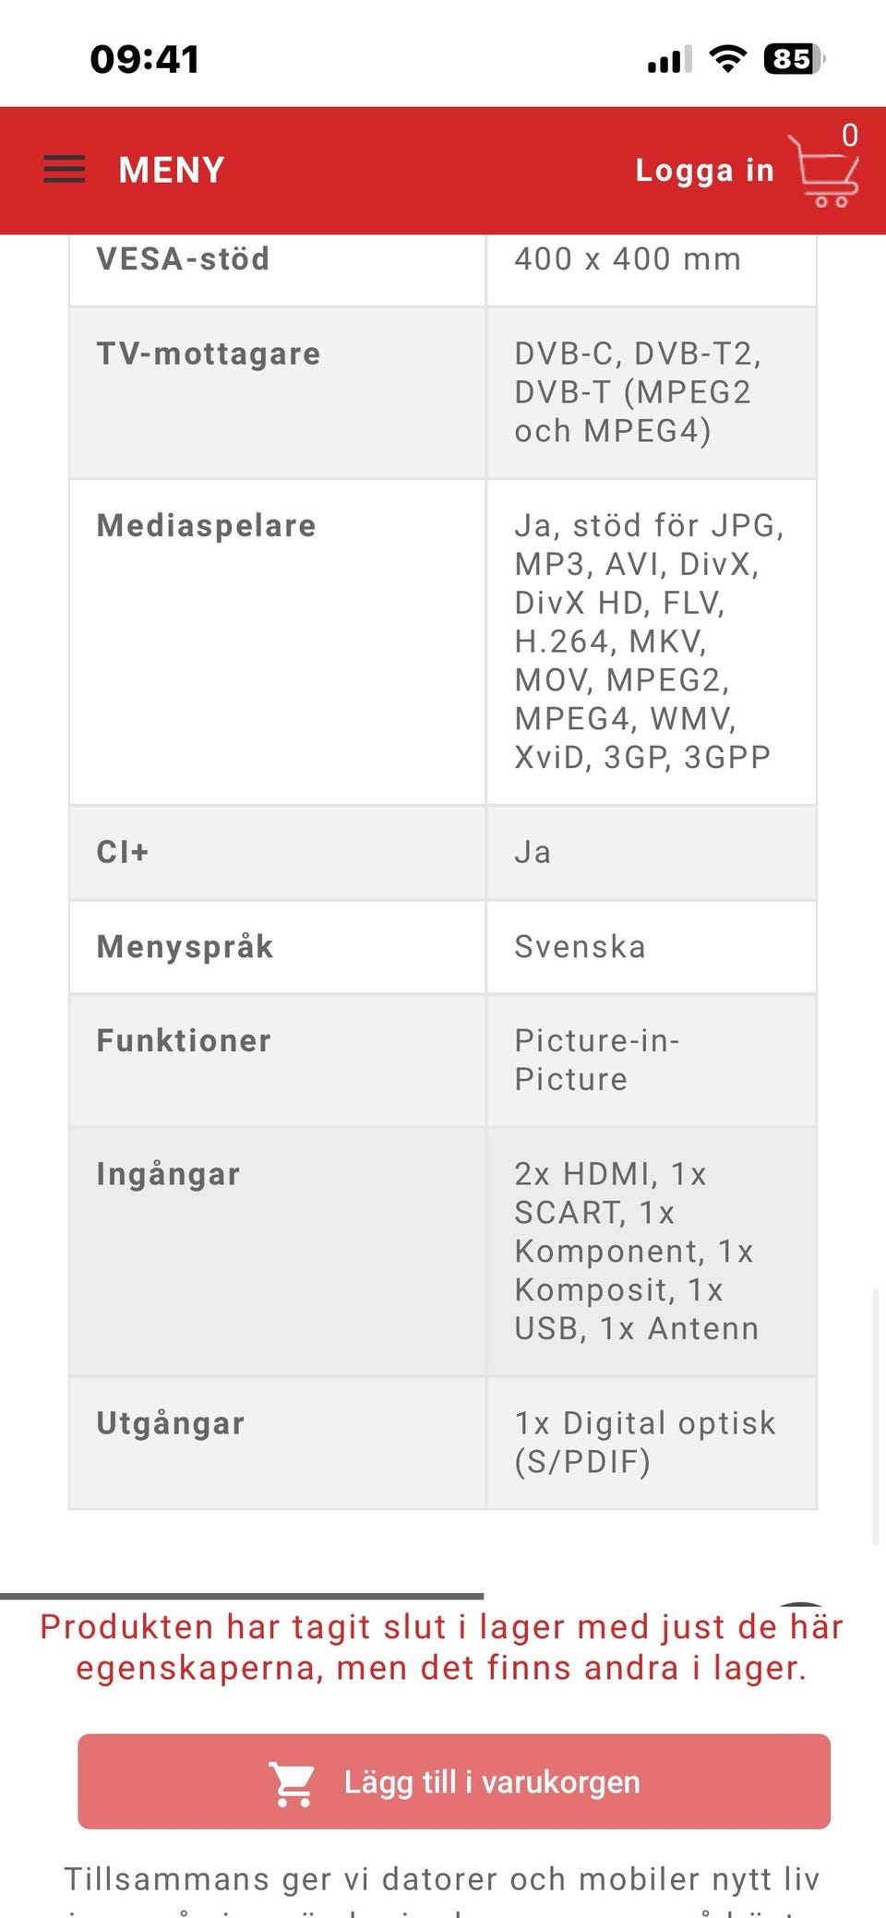The height and width of the screenshot is (1918, 886).
Task: Check the Wi-Fi status icon
Action: coord(728,59)
